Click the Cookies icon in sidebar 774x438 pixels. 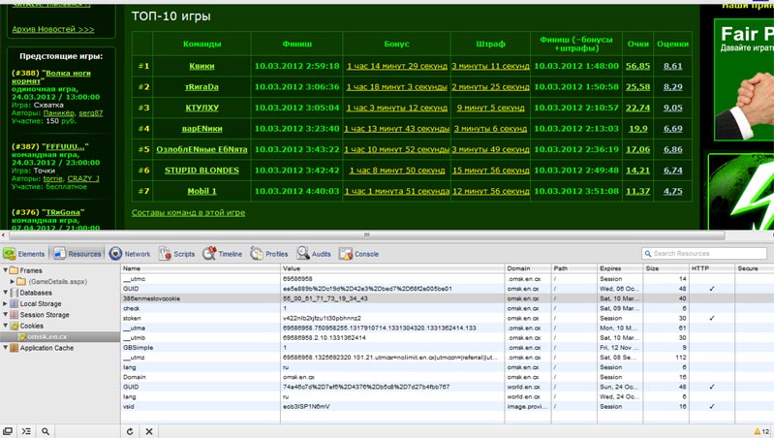pyautogui.click(x=14, y=326)
